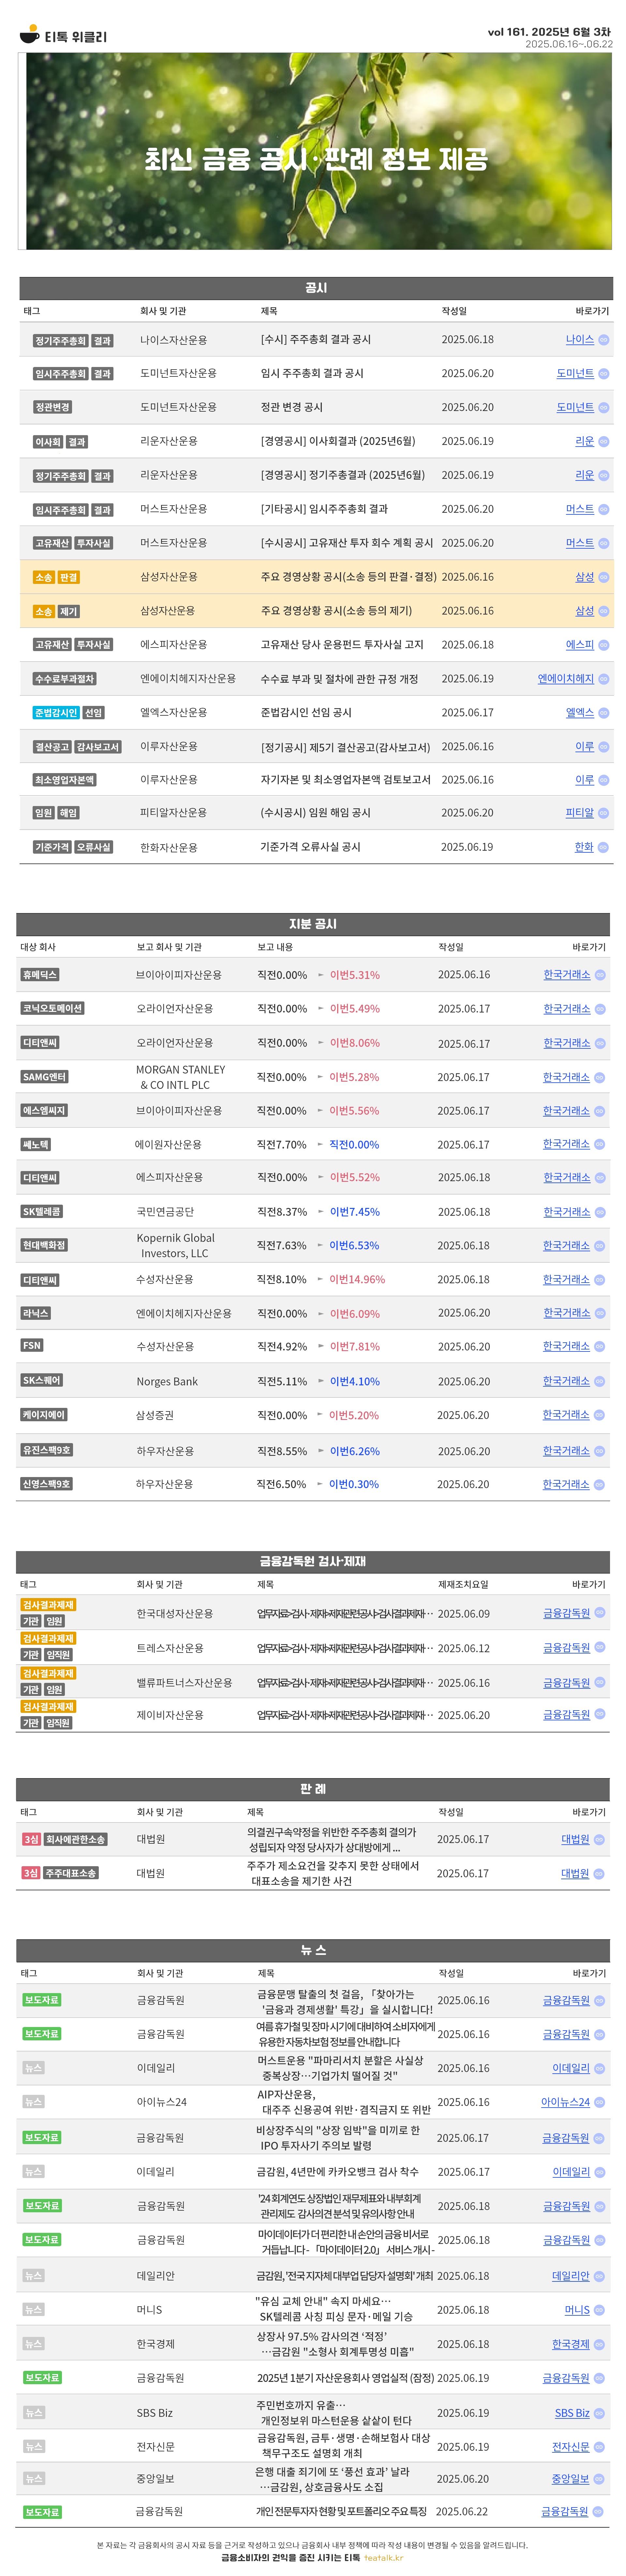Click the 한국거래소 link icon in SK텔레콤 row
This screenshot has width=626, height=2576.
(x=600, y=1212)
